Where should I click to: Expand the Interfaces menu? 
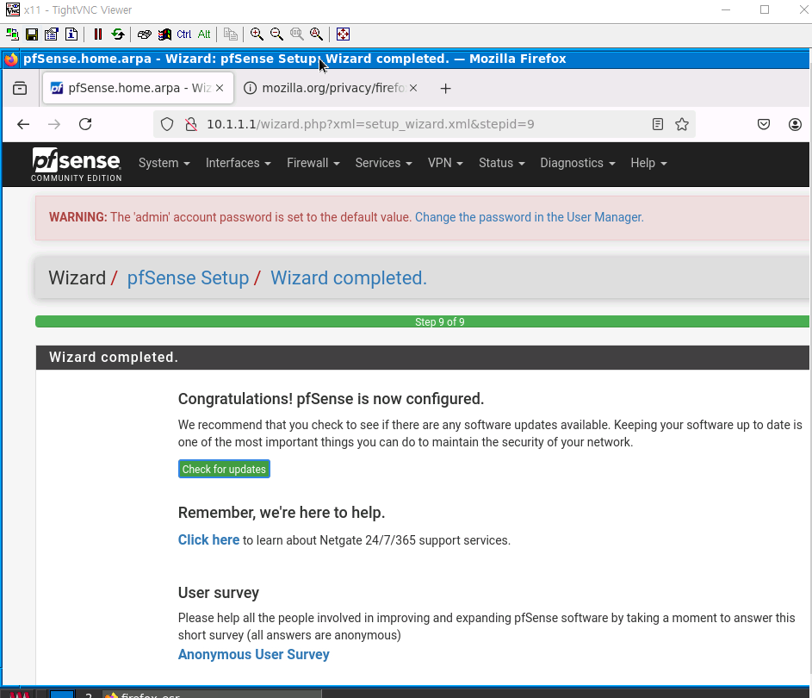coord(239,163)
